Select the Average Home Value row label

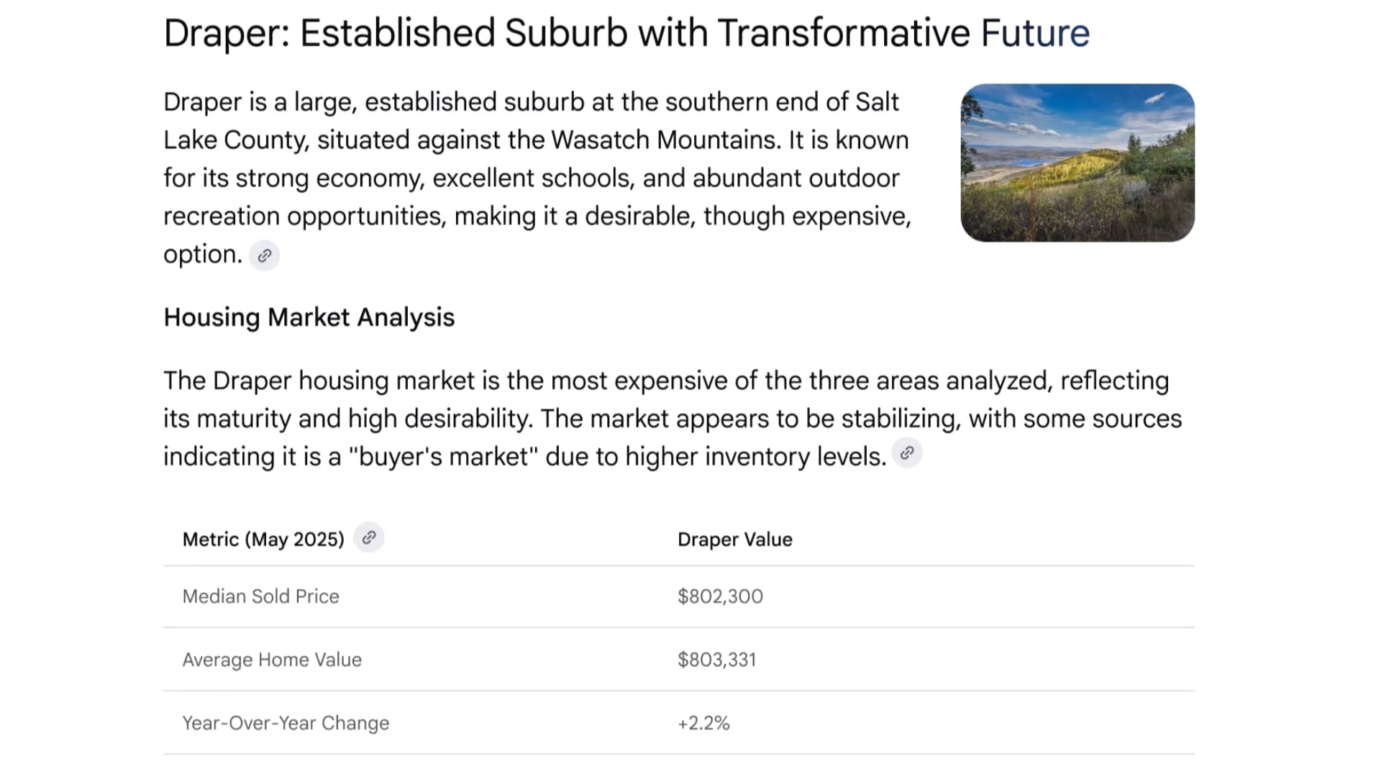tap(272, 660)
